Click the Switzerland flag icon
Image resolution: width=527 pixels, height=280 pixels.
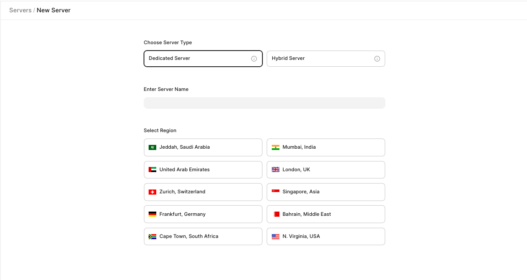coord(152,192)
